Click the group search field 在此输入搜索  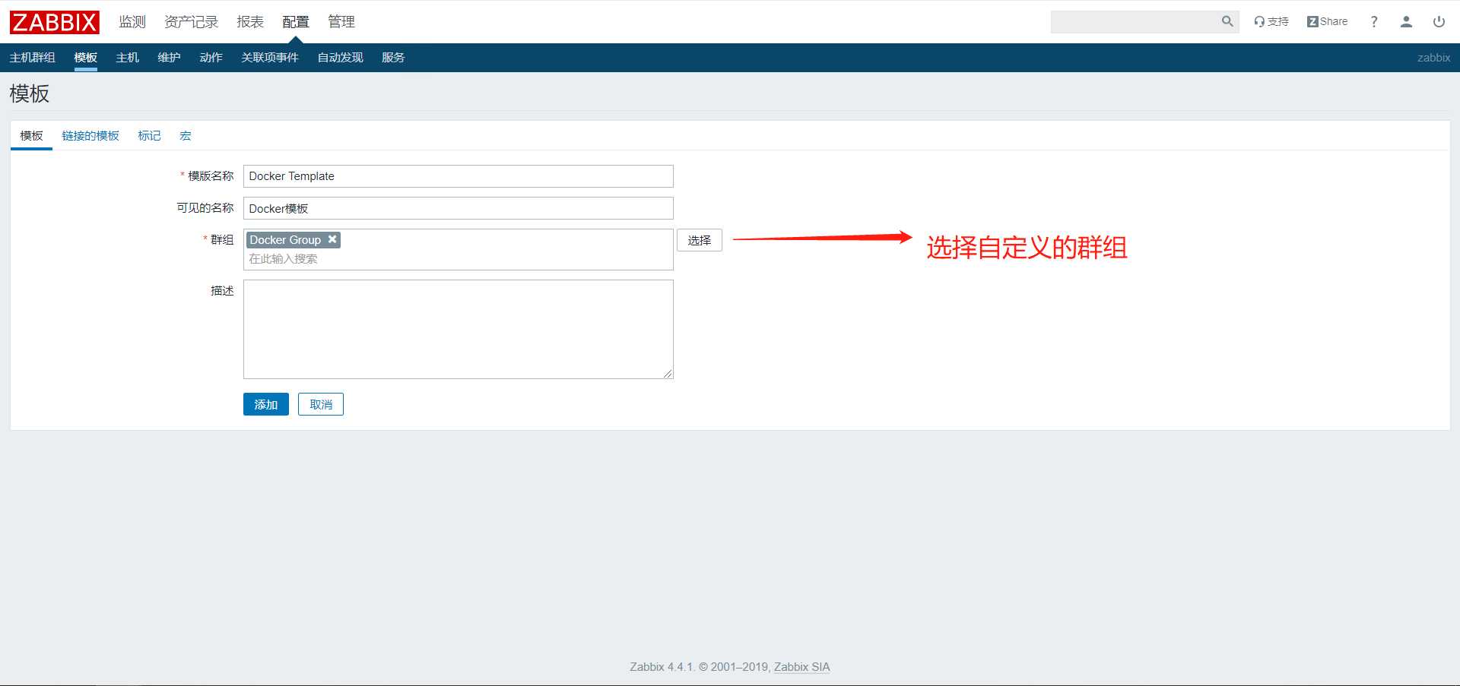[x=459, y=259]
